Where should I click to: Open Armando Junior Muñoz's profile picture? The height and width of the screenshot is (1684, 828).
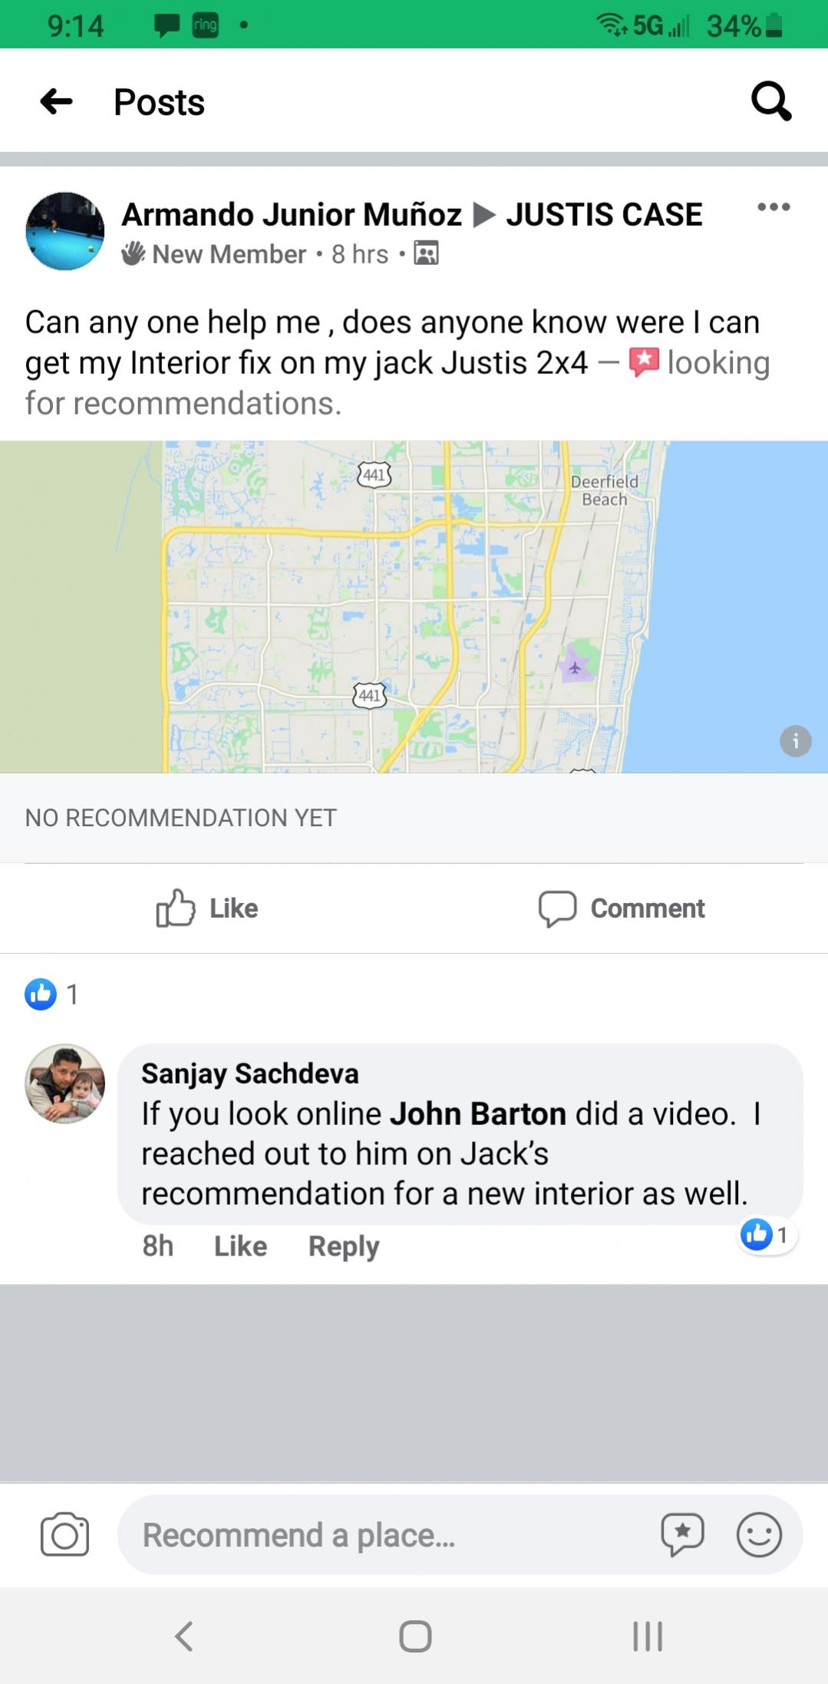pos(65,231)
